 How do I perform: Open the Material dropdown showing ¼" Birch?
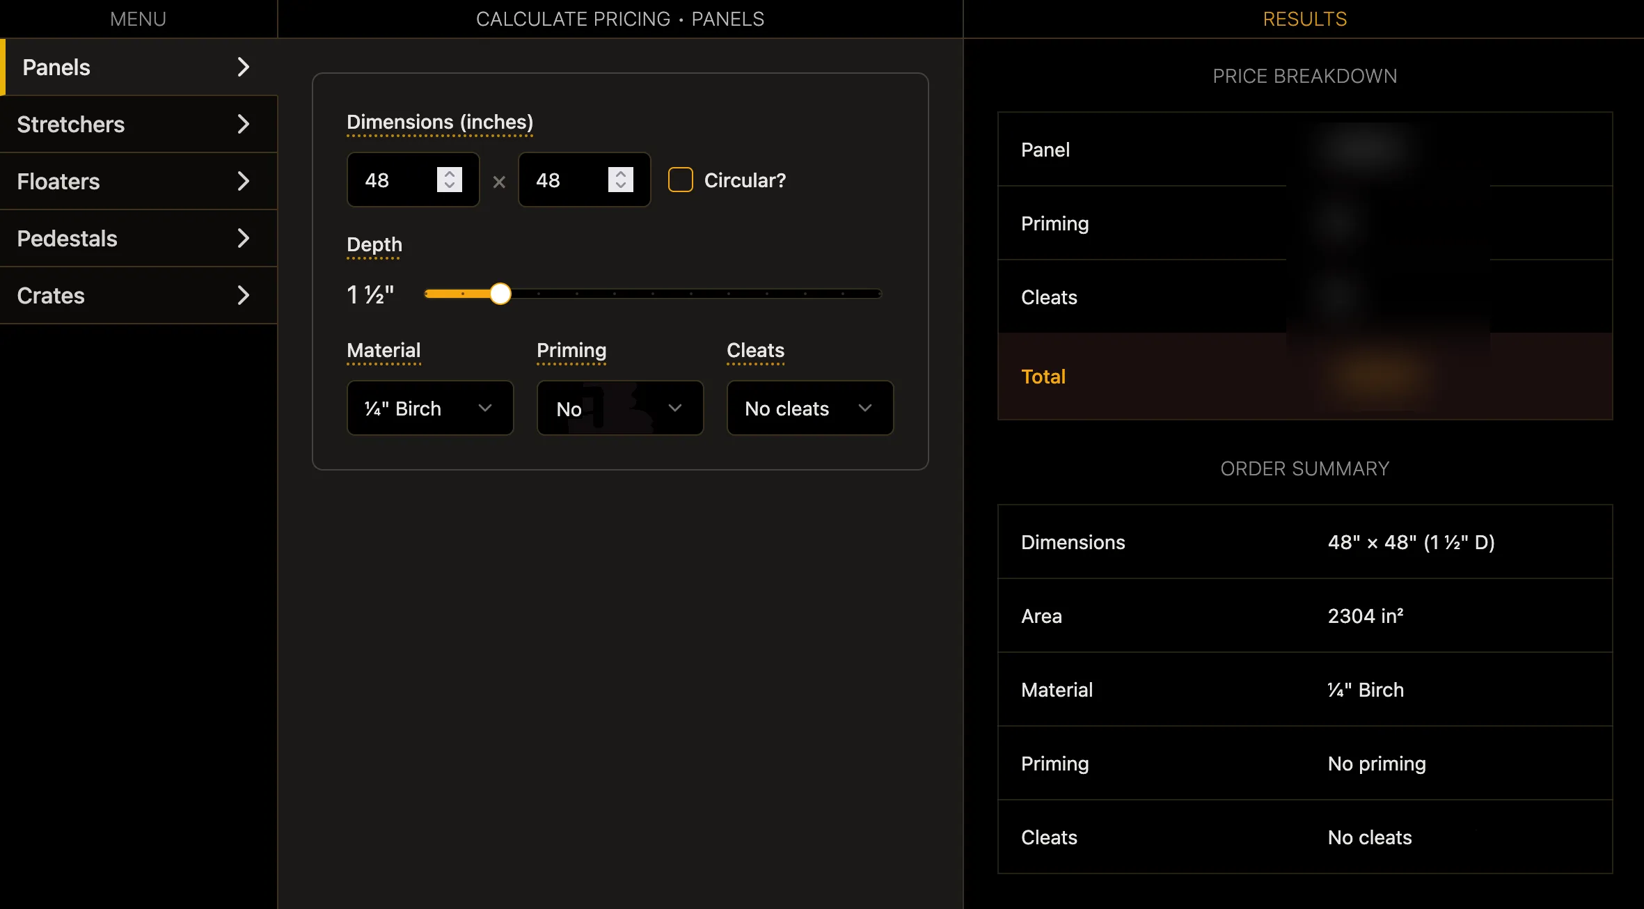click(x=430, y=408)
